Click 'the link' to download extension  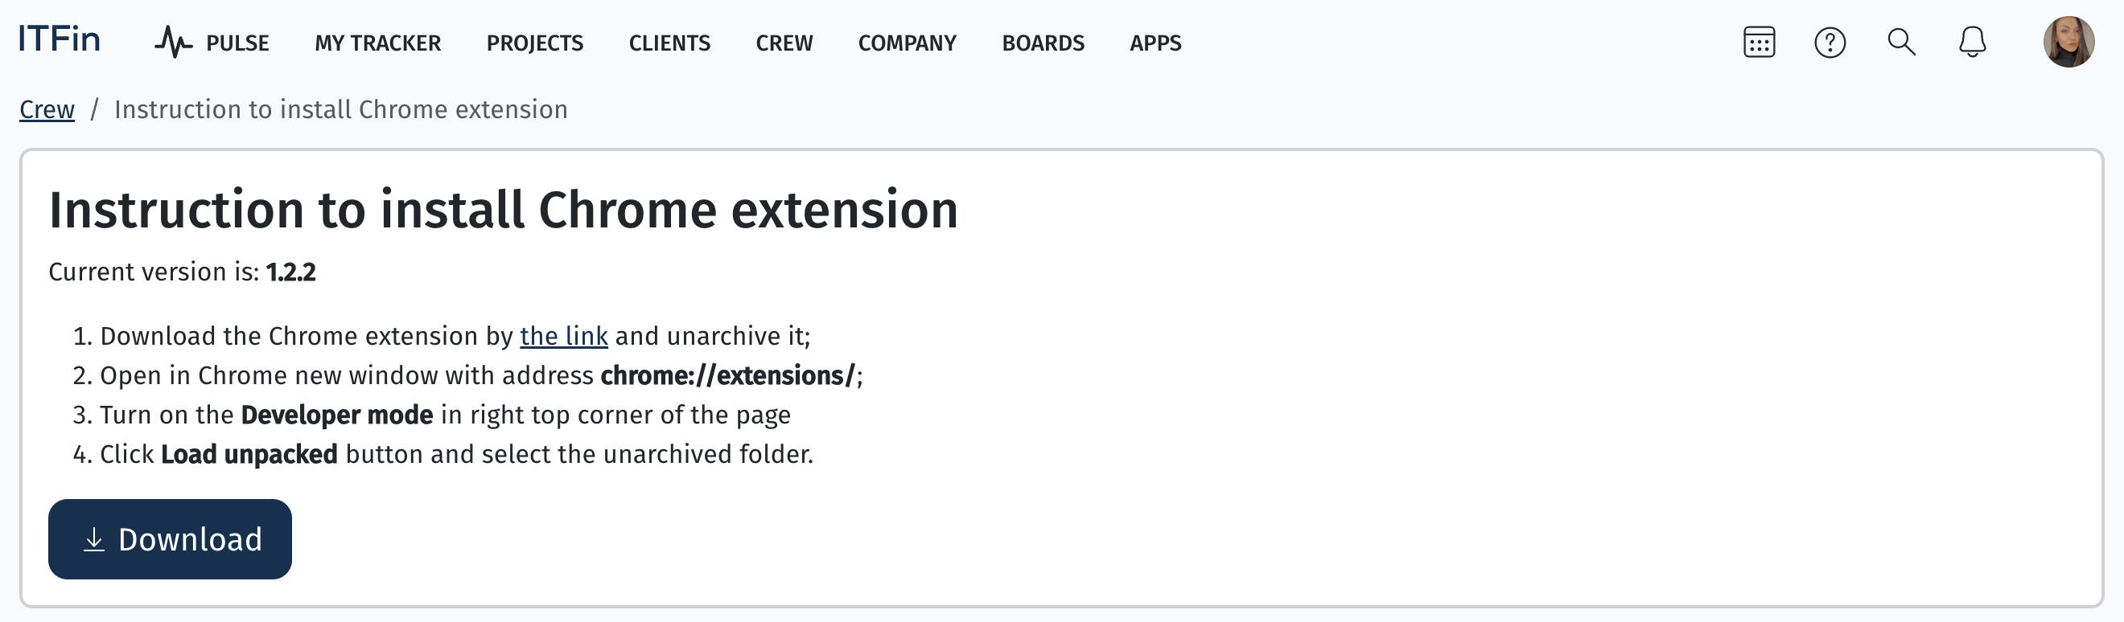pyautogui.click(x=564, y=336)
